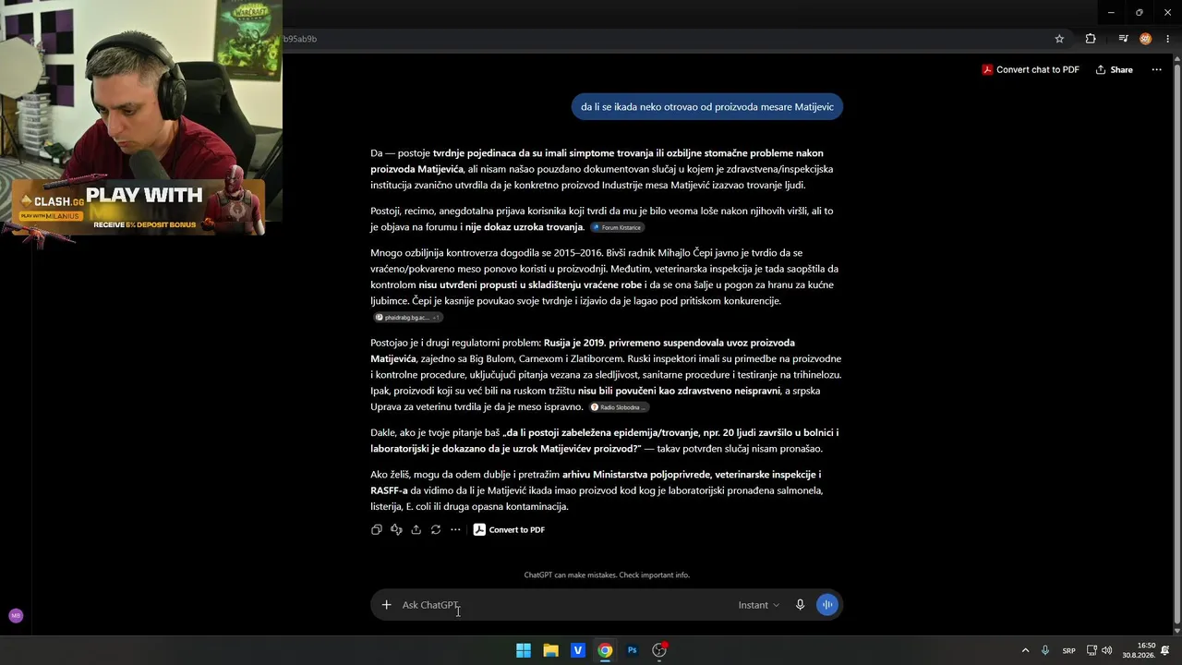The height and width of the screenshot is (665, 1182).
Task: Share this ChatGPT conversation
Action: click(1115, 69)
